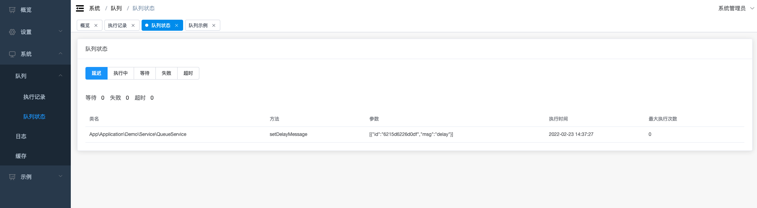Image resolution: width=757 pixels, height=208 pixels.
Task: Select the 失败 filter option
Action: pos(167,73)
